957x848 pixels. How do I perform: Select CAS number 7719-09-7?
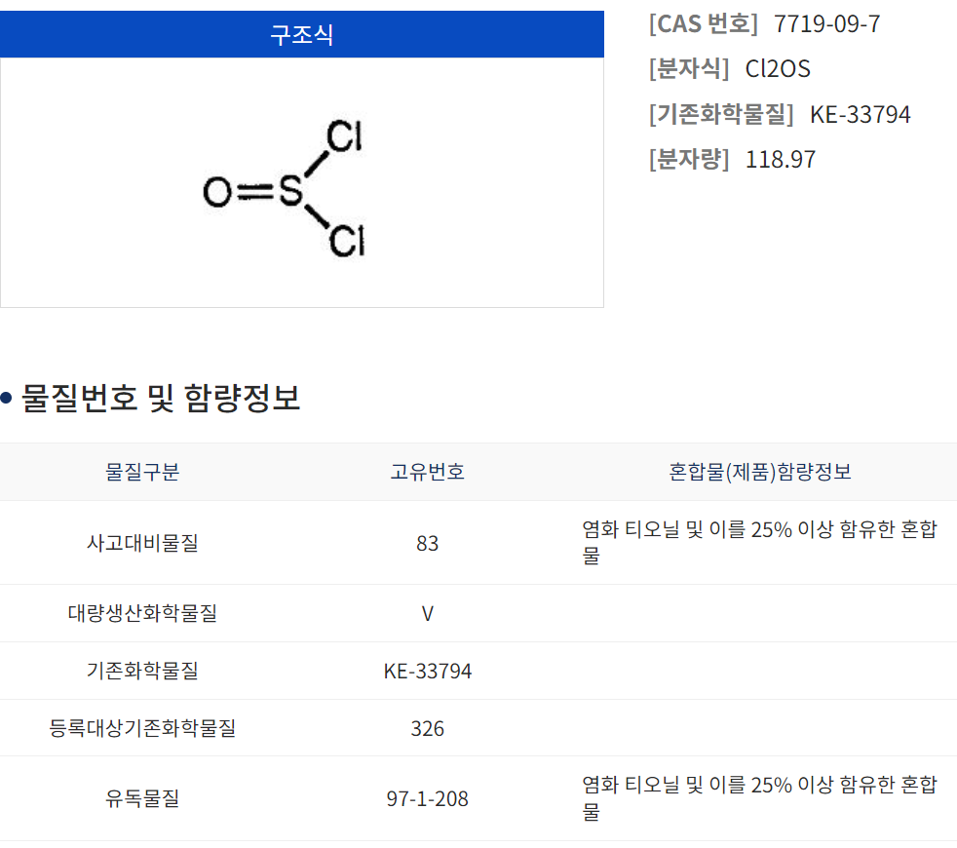click(x=827, y=23)
